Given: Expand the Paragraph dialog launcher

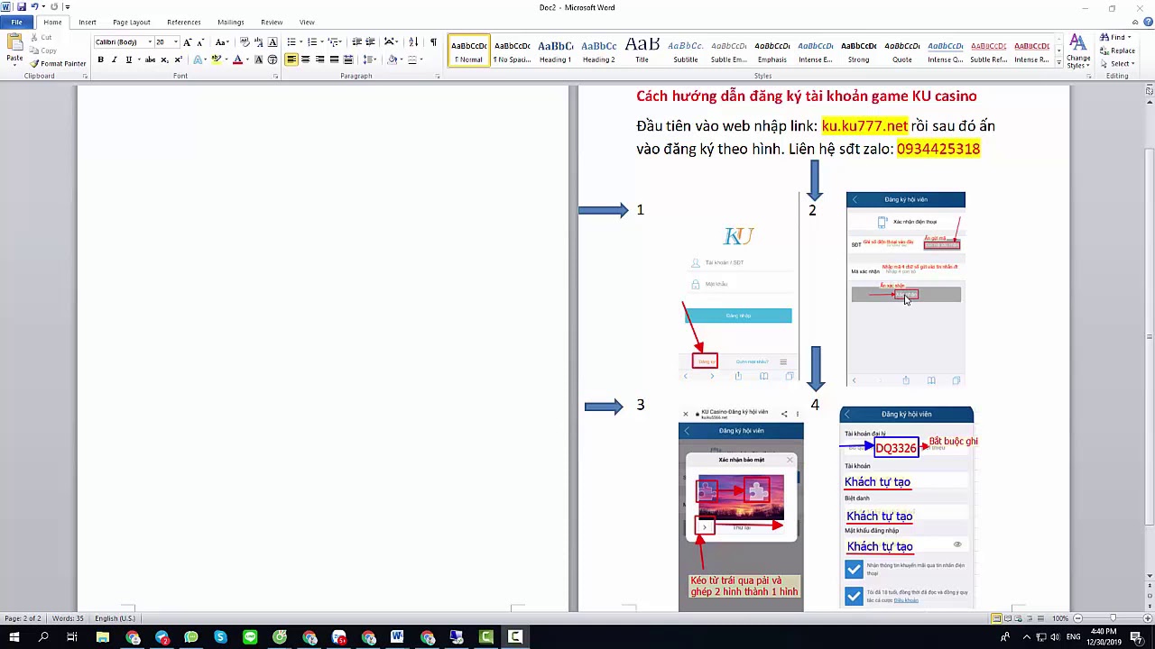Looking at the screenshot, I should [438, 77].
